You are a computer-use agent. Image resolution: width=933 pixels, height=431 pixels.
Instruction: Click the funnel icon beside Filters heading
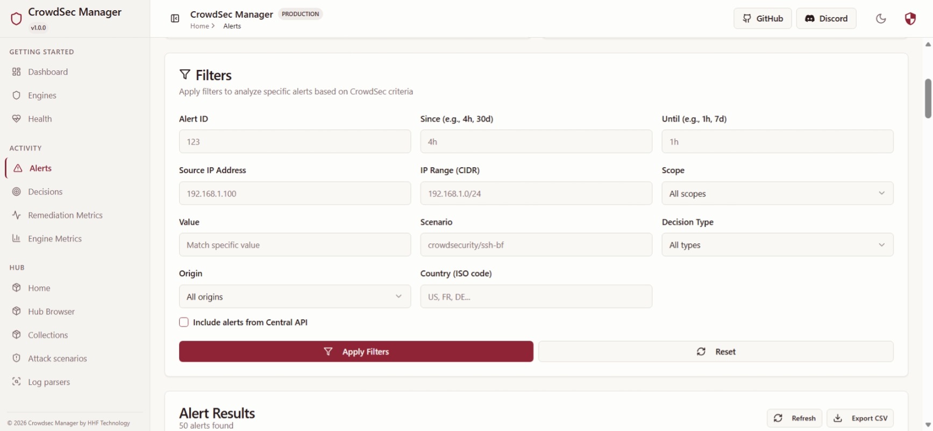tap(185, 75)
